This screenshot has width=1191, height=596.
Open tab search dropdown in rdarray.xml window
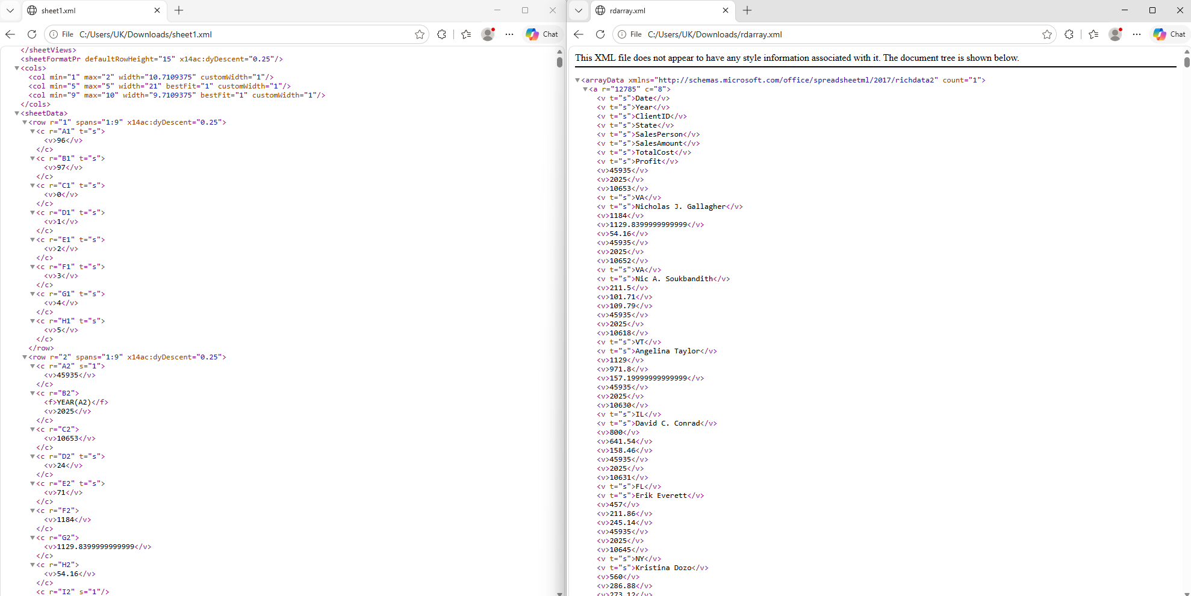[579, 10]
